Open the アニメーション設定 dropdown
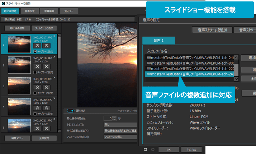 pyautogui.click(x=120, y=137)
